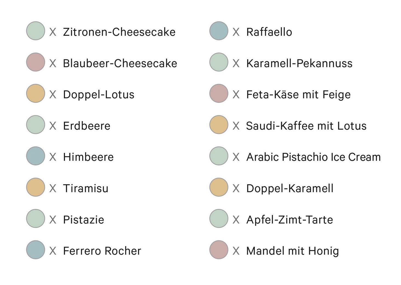The height and width of the screenshot is (285, 401).
Task: Select the pink circle next to Blaubeer-Cheesecake
Action: 36,62
